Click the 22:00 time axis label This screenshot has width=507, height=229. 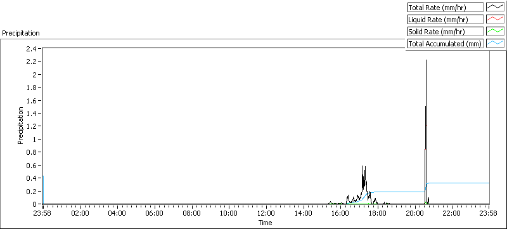coord(451,213)
